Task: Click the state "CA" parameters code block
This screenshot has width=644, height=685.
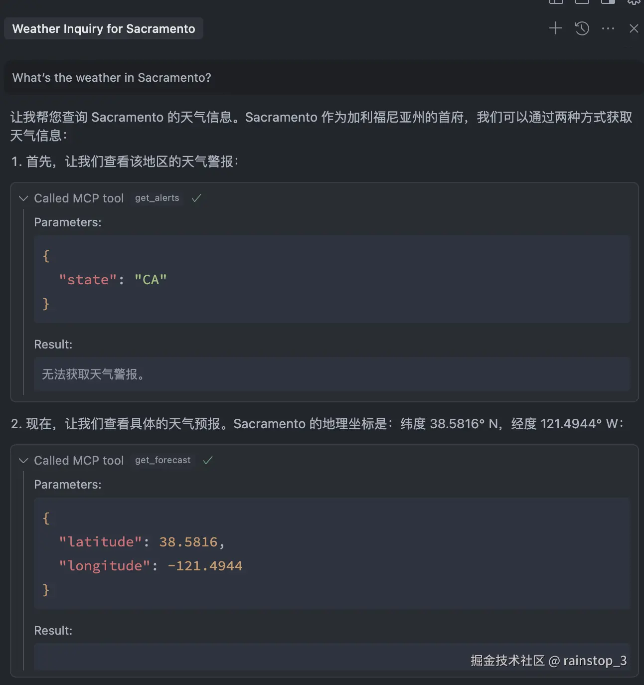Action: click(x=331, y=280)
